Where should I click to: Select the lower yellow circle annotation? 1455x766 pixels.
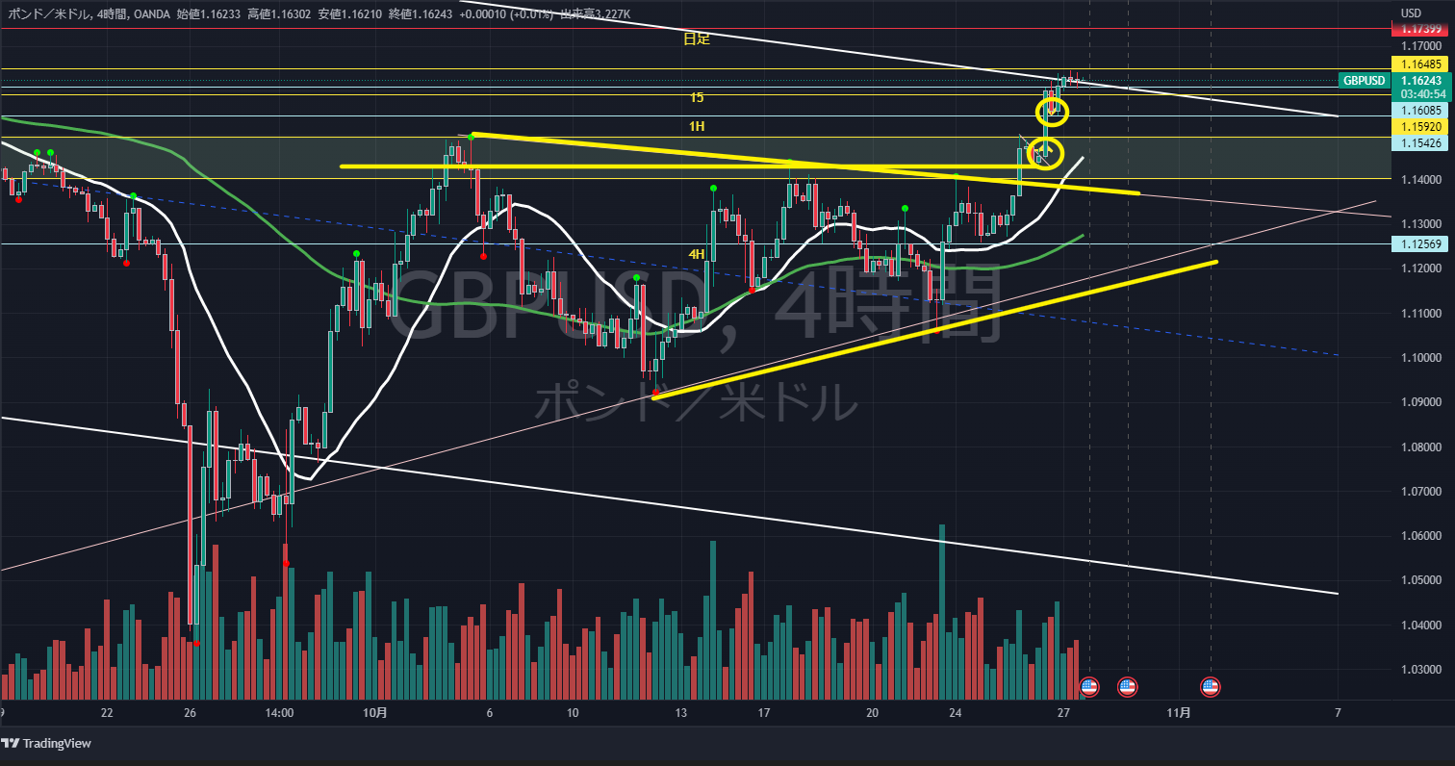(1046, 151)
